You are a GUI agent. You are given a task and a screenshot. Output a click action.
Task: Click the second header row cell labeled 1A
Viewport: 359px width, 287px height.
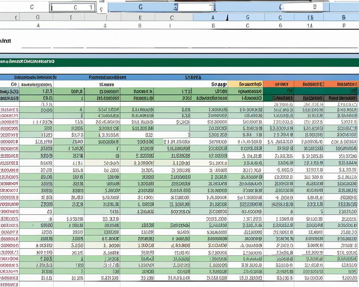(310, 26)
